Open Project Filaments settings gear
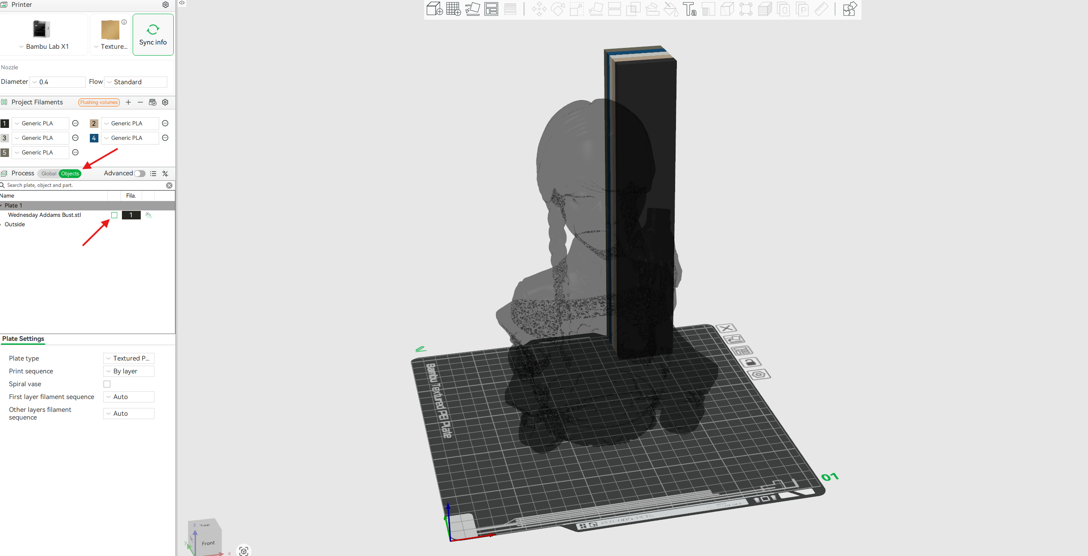 click(165, 102)
